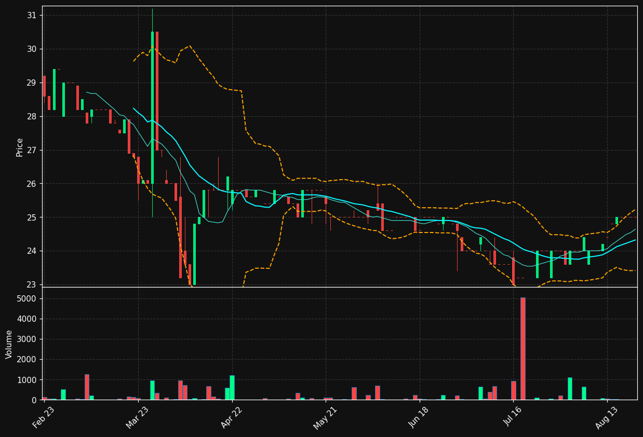
Task: Click volume tick label 1000
Action: click(x=28, y=380)
